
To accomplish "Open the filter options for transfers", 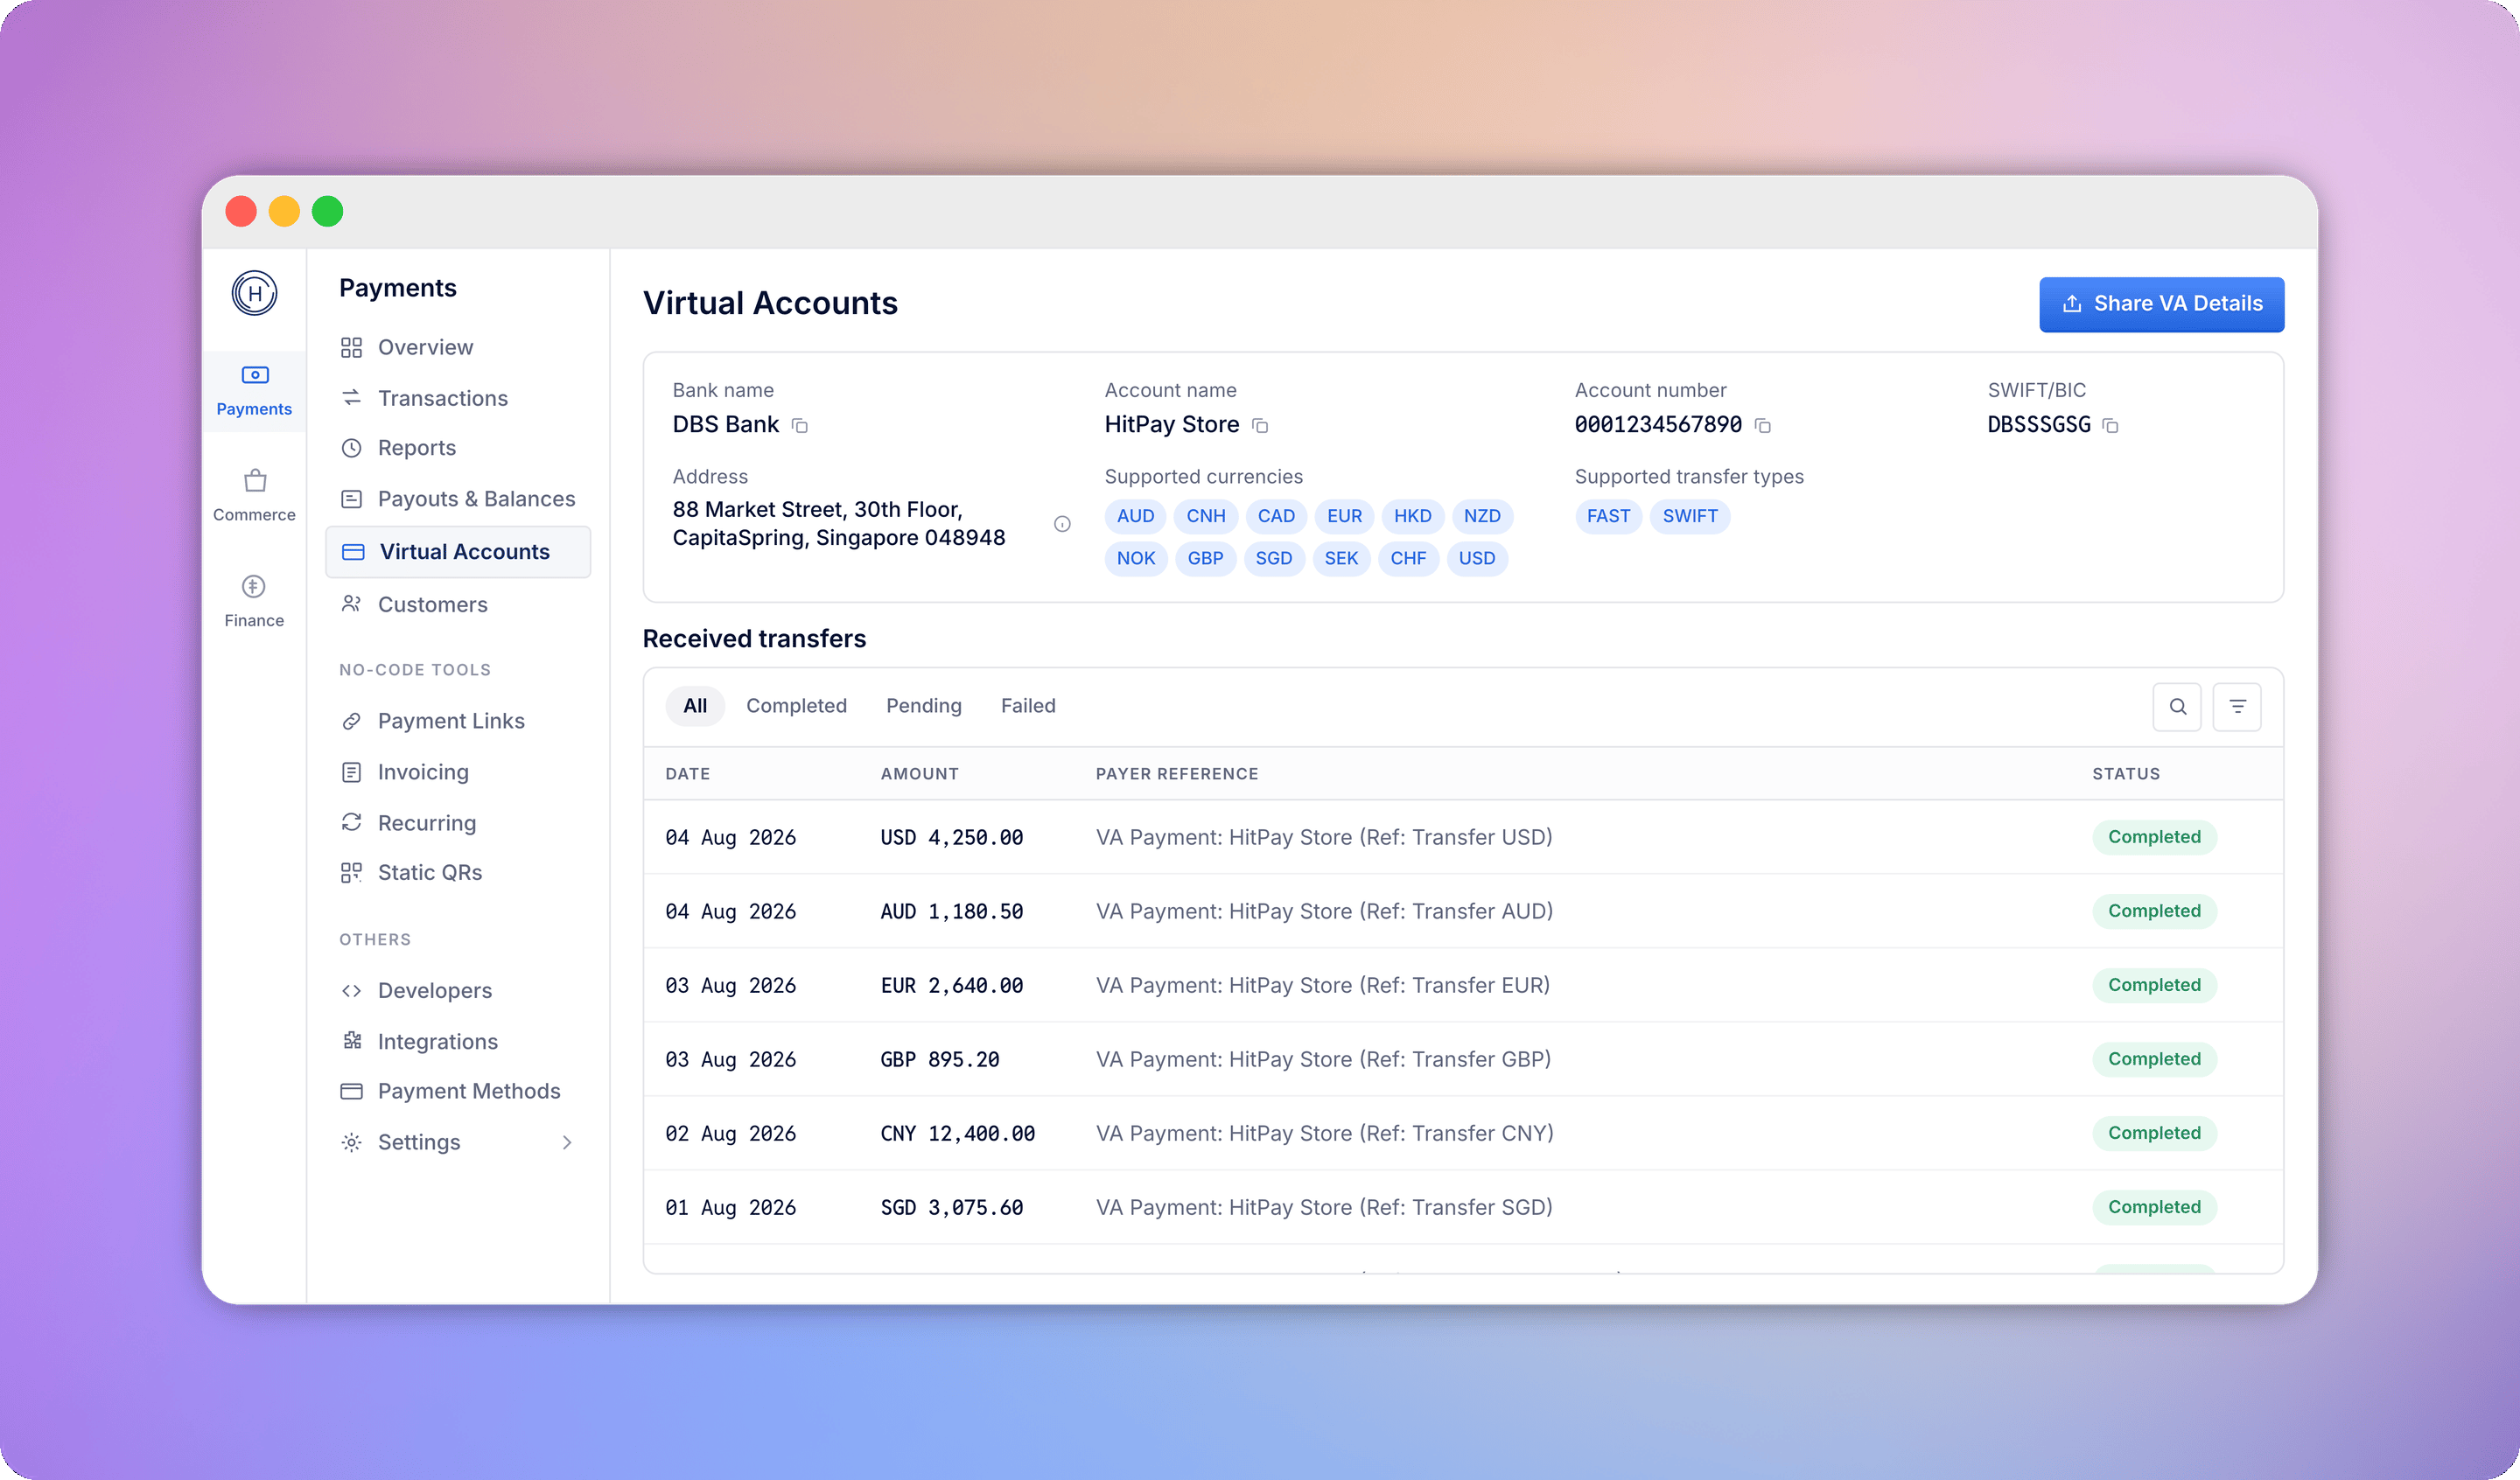I will [2237, 707].
